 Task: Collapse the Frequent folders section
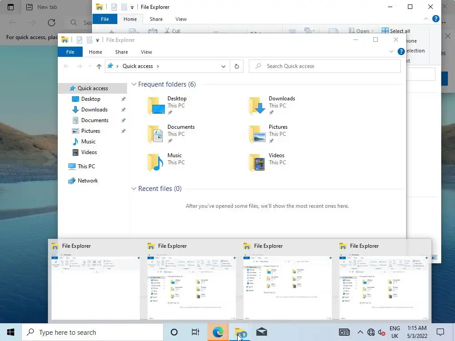click(134, 84)
